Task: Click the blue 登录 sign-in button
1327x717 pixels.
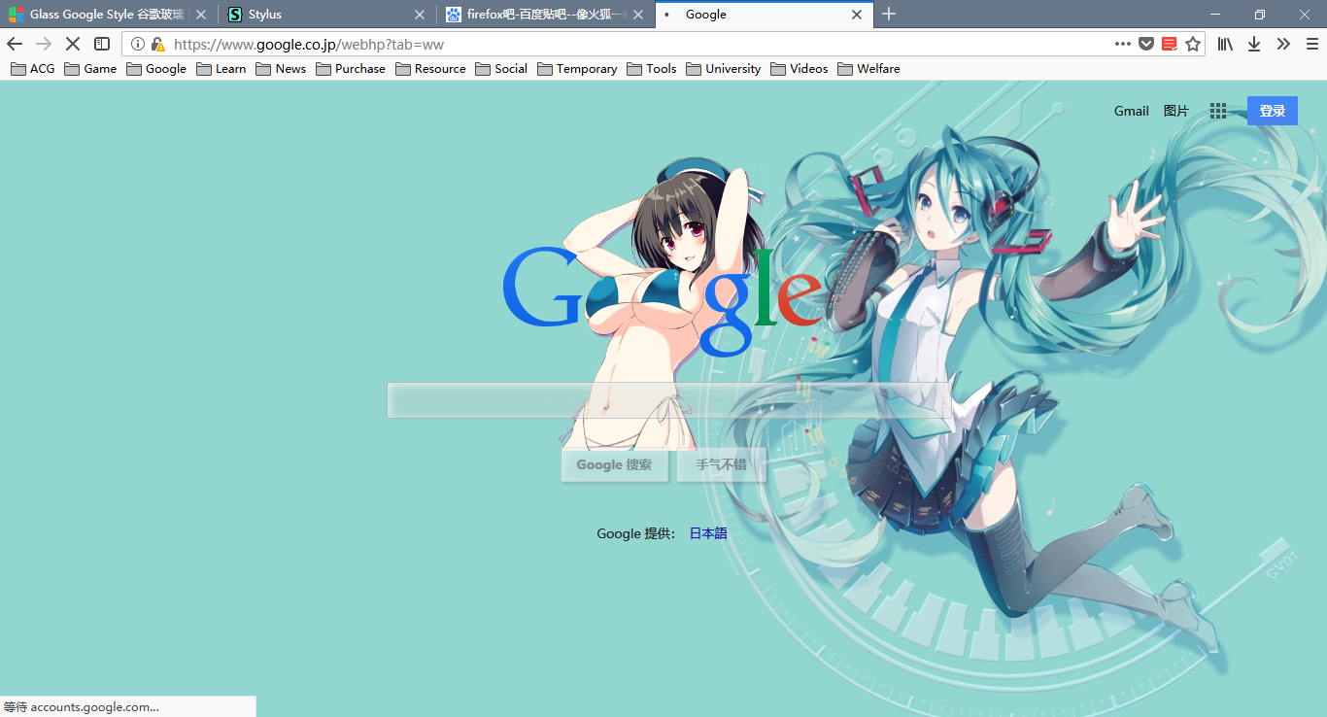Action: click(x=1273, y=111)
